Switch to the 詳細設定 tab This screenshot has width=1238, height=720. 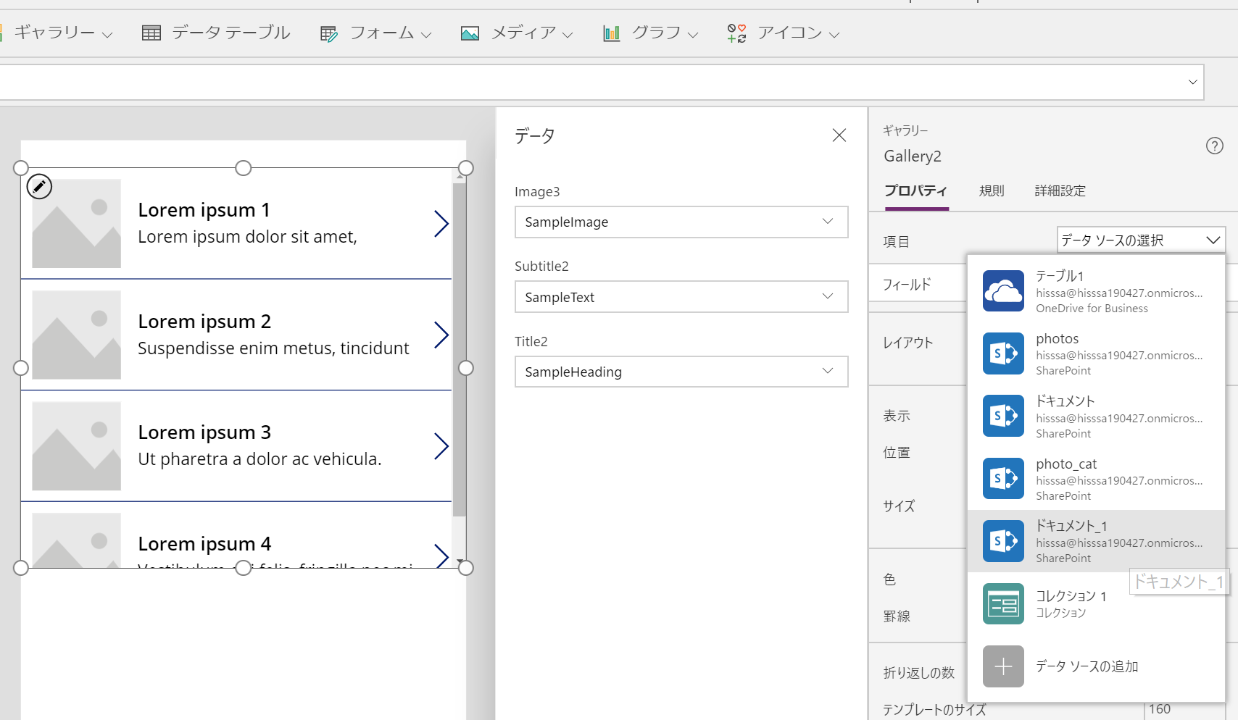[1060, 191]
